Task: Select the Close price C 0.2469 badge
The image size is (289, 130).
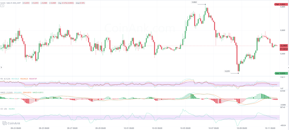Action: coord(53,3)
